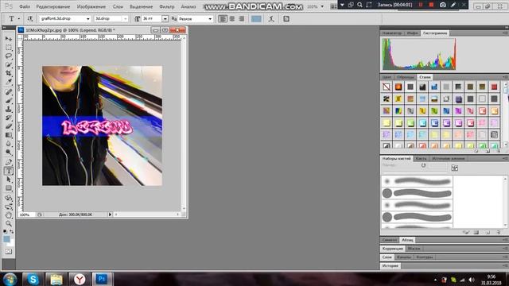Open the Файл menu
The height and width of the screenshot is (286, 509).
coord(25,6)
